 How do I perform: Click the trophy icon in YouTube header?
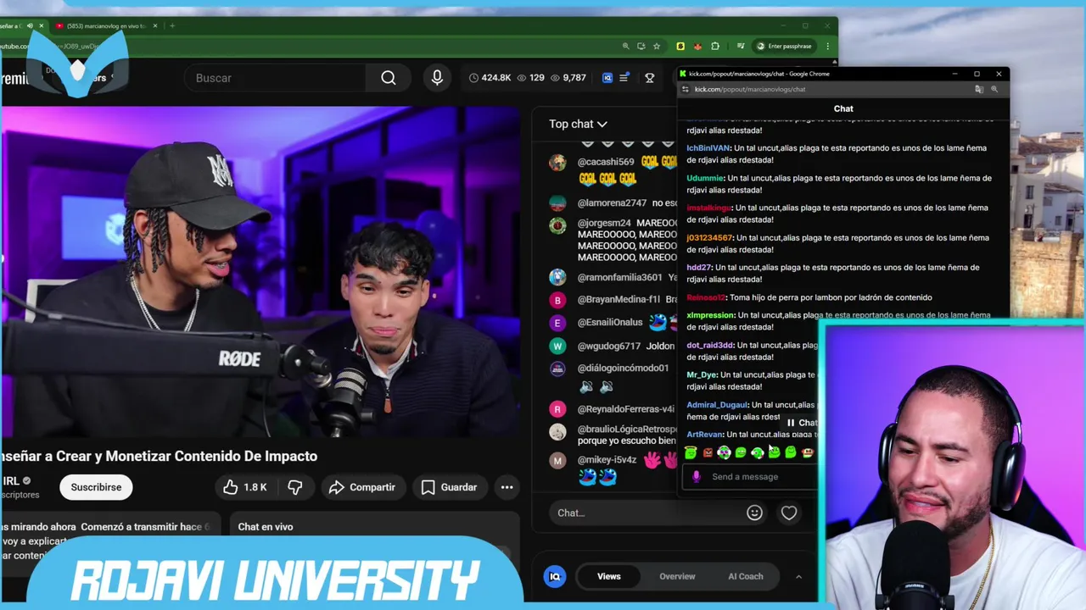coord(650,78)
